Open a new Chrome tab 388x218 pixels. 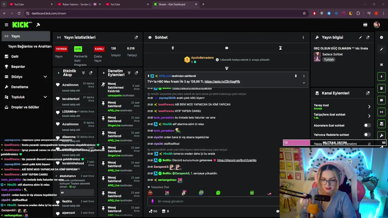203,4
